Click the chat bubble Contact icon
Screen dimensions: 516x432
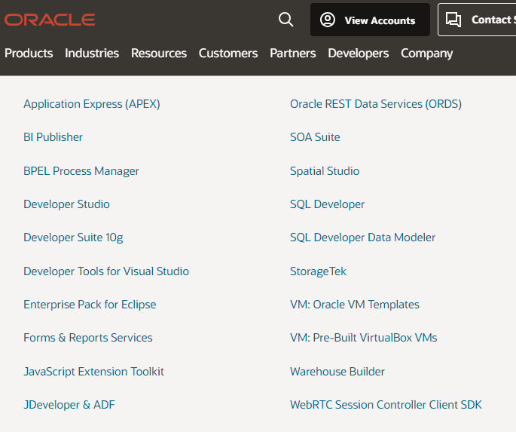[x=453, y=20]
